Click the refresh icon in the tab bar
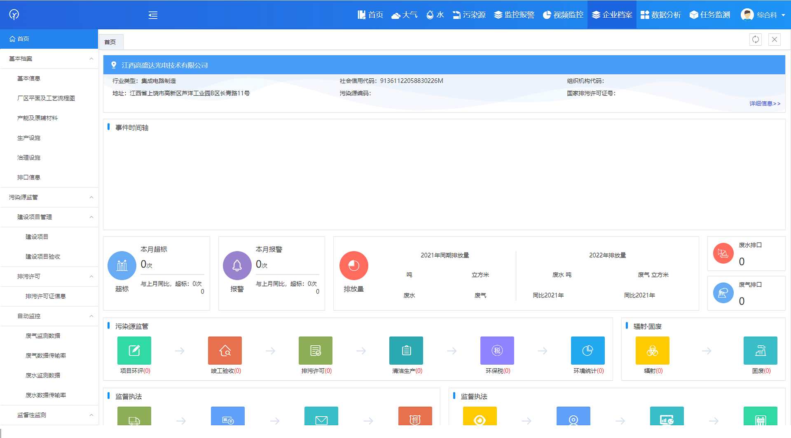This screenshot has height=438, width=791. (755, 40)
